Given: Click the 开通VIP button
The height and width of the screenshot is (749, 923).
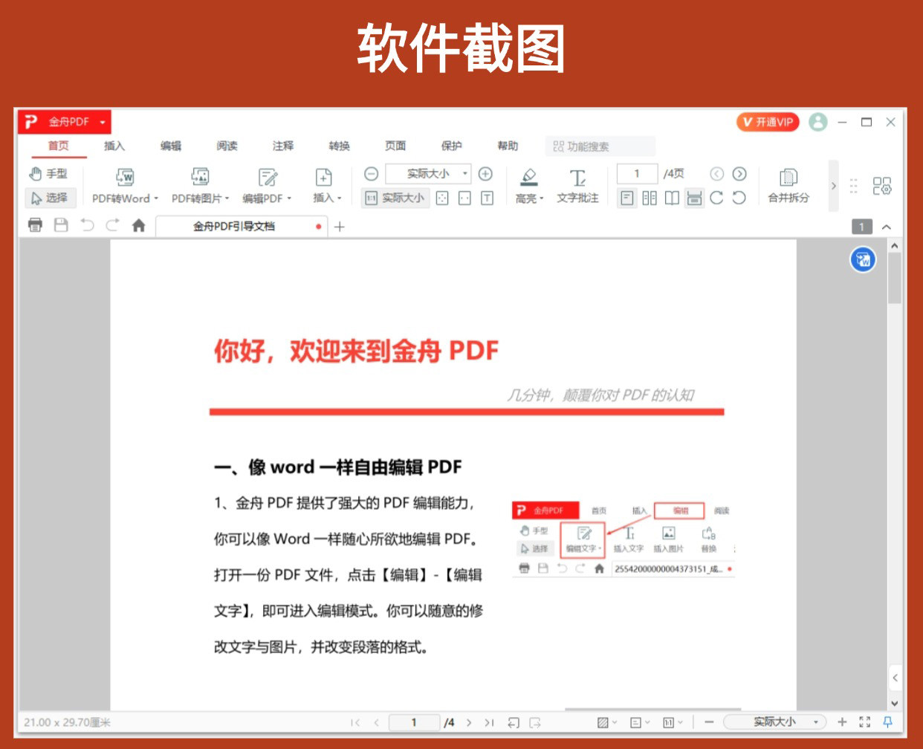Looking at the screenshot, I should (768, 122).
